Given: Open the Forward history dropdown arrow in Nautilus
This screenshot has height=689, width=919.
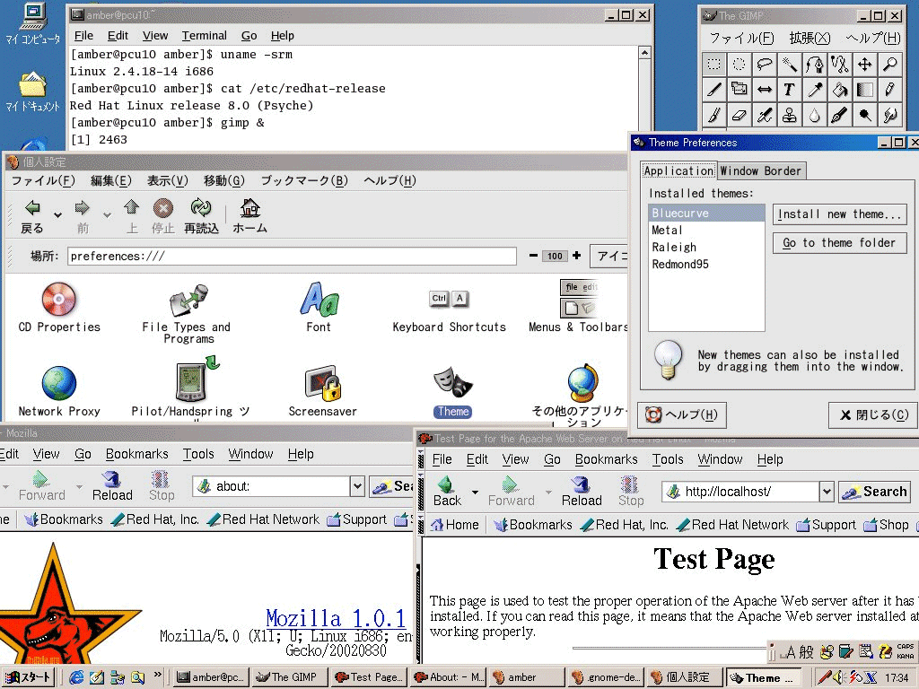Looking at the screenshot, I should point(107,215).
